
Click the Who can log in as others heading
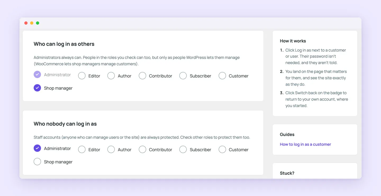point(64,44)
